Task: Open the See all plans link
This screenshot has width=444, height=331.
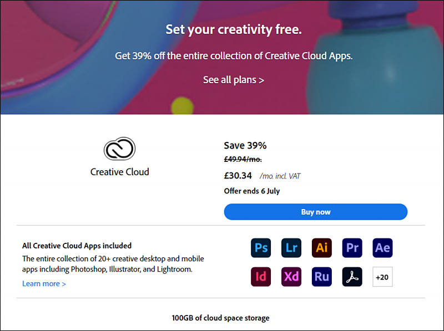Action: 234,80
